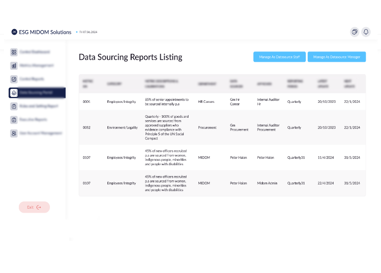Click the user account management people icon
The height and width of the screenshot is (273, 381).
pyautogui.click(x=14, y=133)
